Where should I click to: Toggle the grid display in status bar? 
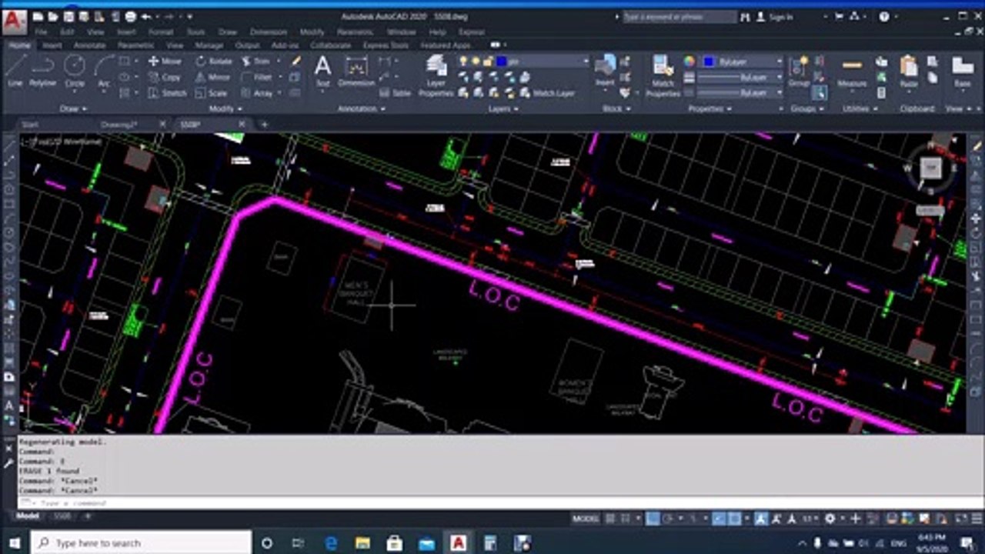point(610,519)
